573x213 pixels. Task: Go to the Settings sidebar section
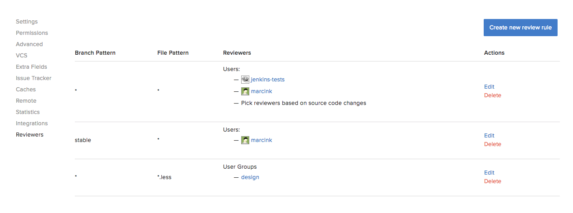point(27,22)
